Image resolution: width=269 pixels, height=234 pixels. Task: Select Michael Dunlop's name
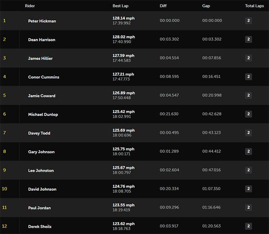(x=43, y=114)
